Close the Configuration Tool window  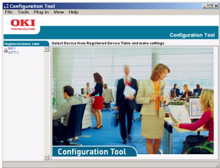click(x=215, y=6)
